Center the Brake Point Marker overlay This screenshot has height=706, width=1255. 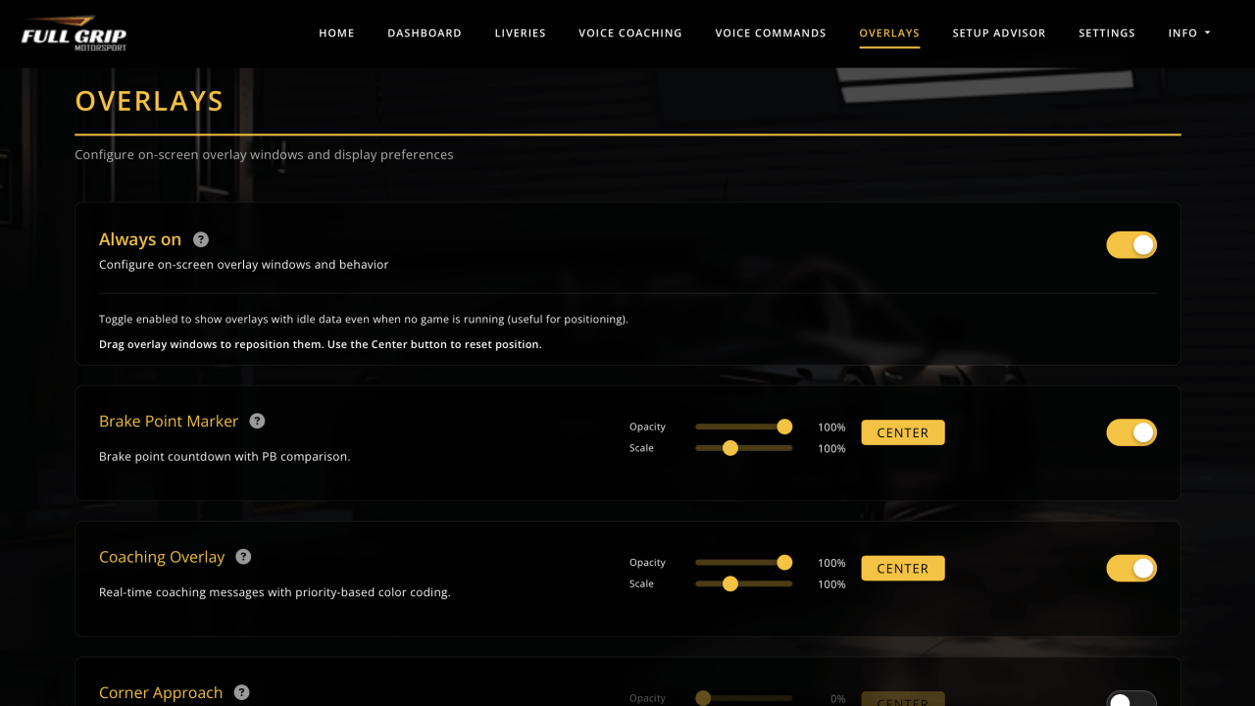point(902,432)
